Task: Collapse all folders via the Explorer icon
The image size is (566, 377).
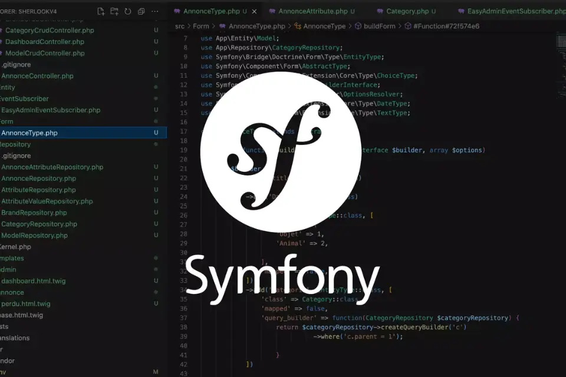Action: [141, 11]
